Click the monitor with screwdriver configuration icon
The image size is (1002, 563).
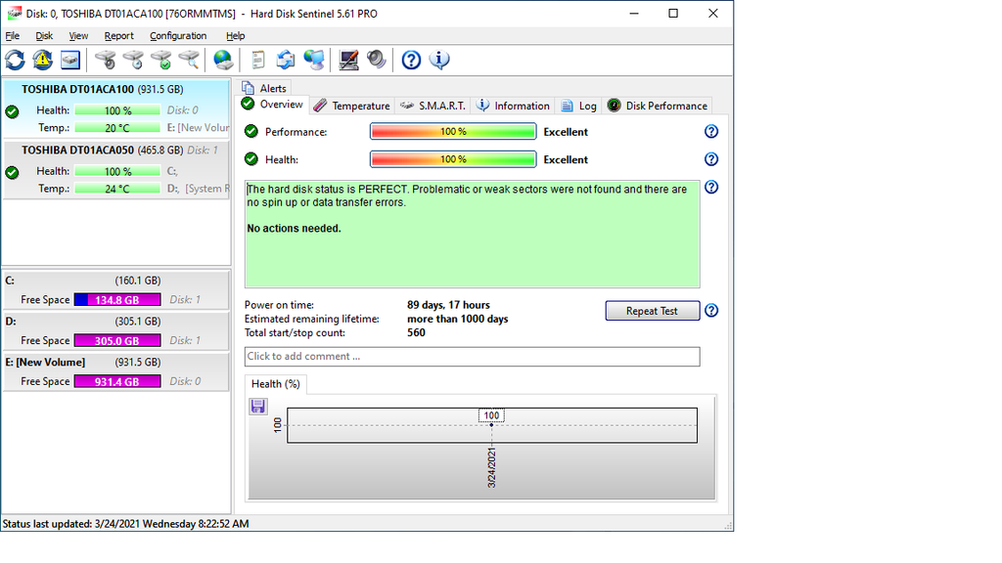tap(348, 60)
